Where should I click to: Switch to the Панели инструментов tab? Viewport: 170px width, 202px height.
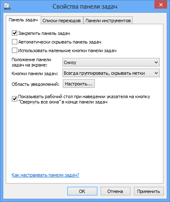tap(108, 21)
